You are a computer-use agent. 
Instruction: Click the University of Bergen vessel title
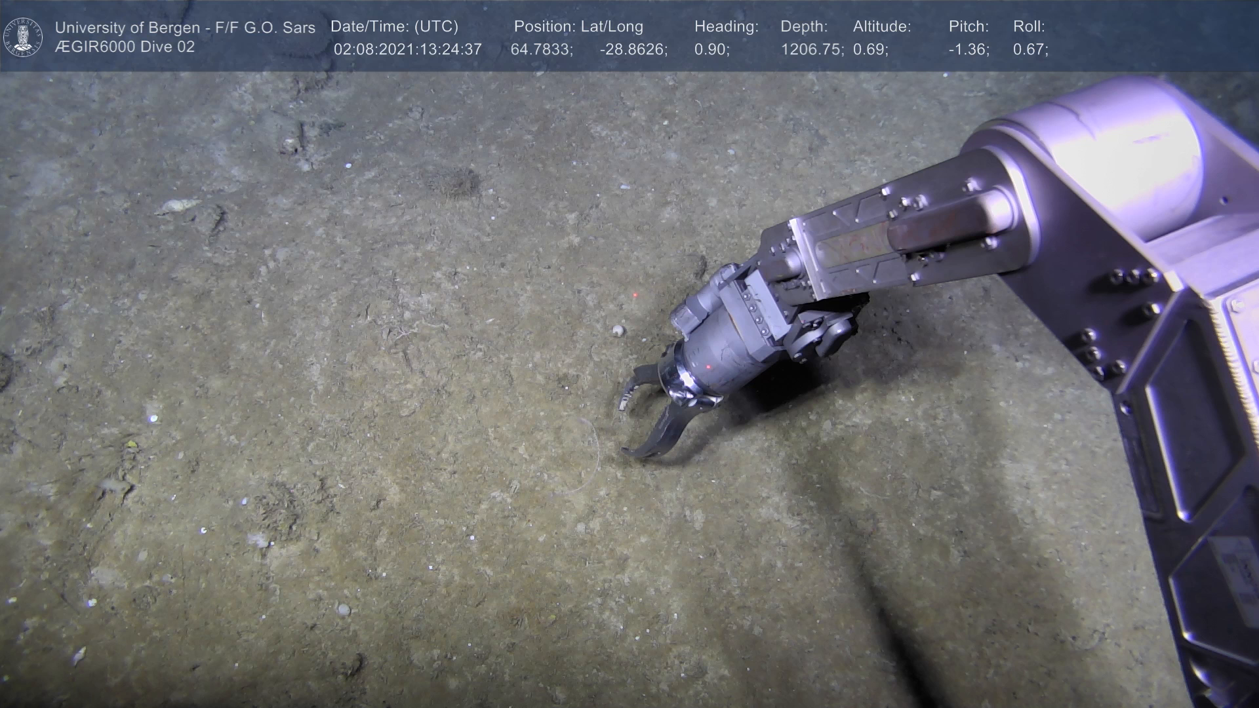[x=185, y=28]
